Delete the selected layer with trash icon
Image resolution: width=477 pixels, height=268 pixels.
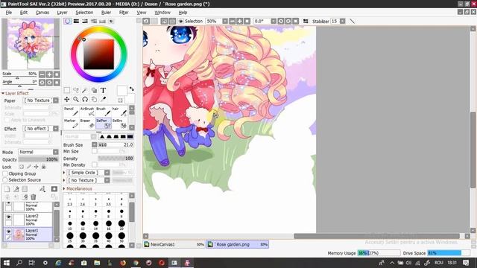point(34,197)
